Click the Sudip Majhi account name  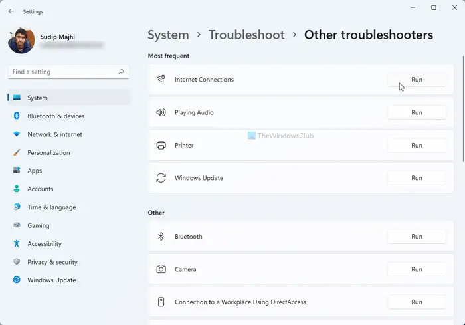coord(58,37)
